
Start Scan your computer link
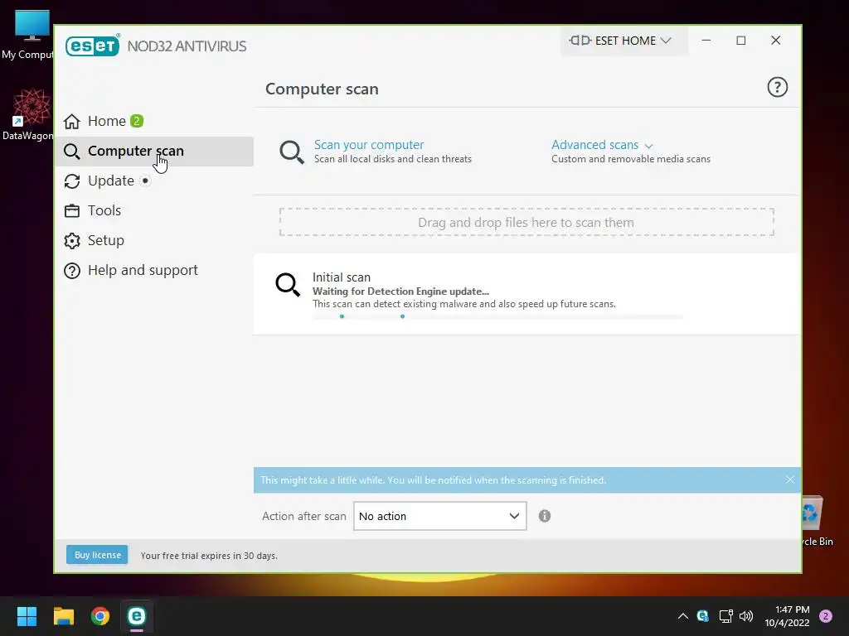[x=369, y=145]
